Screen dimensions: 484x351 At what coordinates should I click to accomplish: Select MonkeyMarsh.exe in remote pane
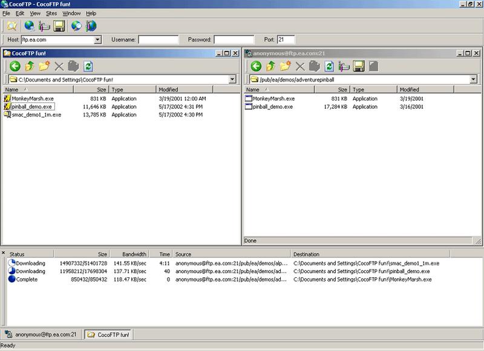[273, 98]
